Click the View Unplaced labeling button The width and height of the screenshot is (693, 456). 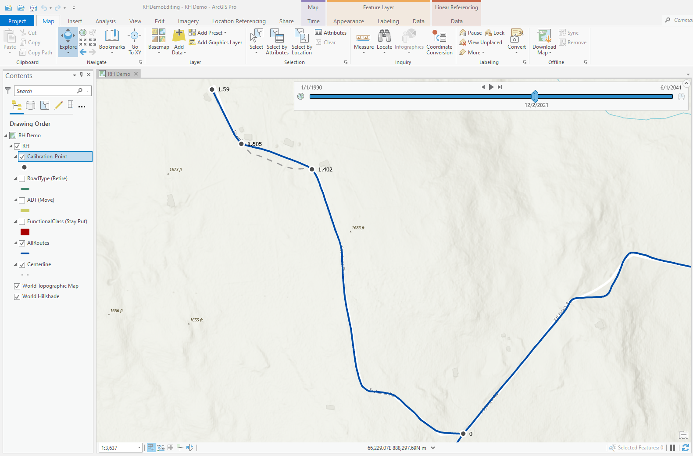coord(481,43)
